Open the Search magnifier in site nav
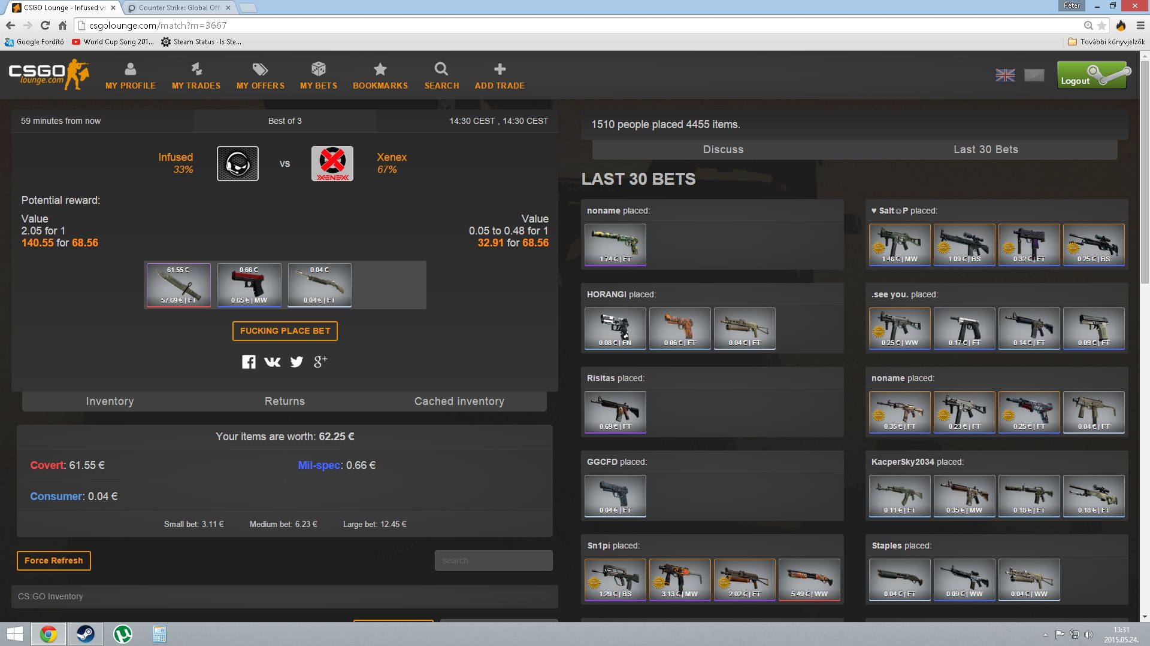 441,69
